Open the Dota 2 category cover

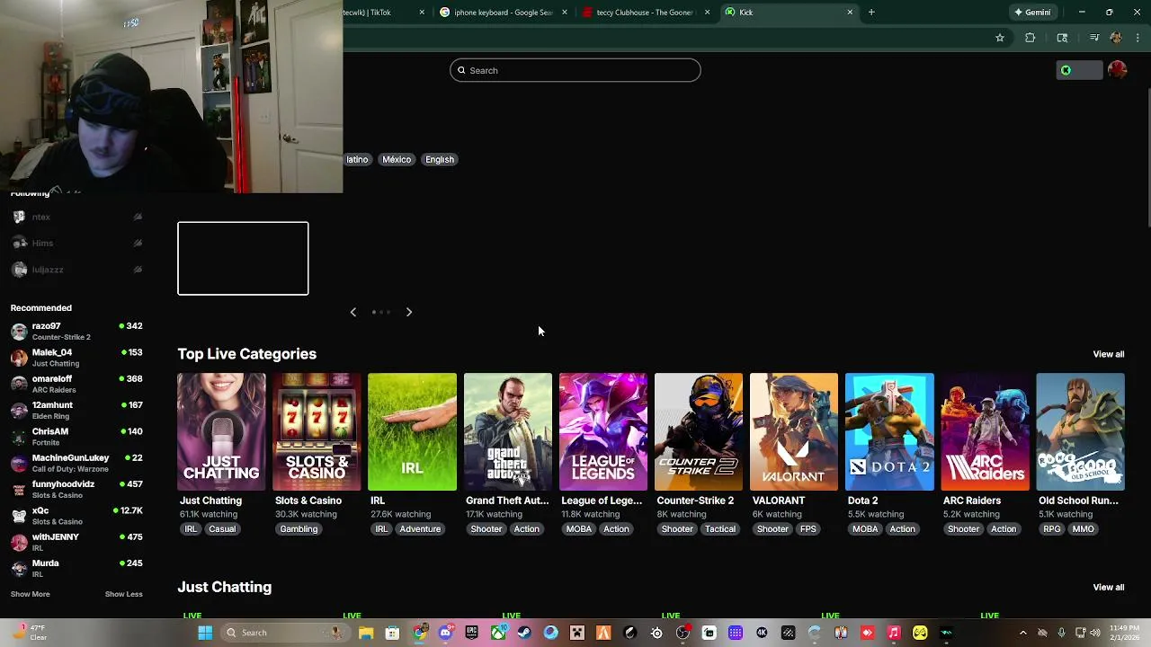click(889, 431)
